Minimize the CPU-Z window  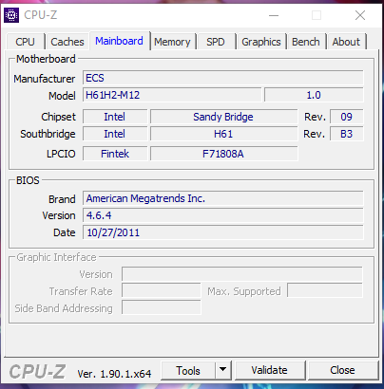click(274, 15)
